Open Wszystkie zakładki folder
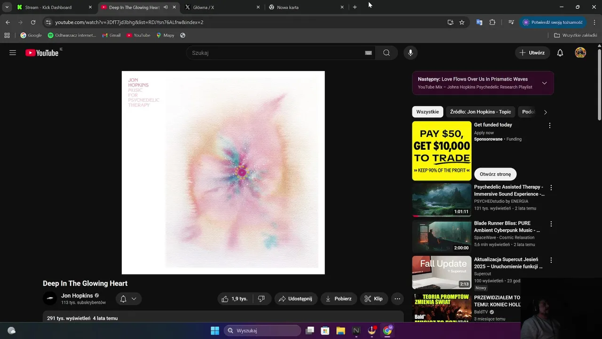Viewport: 602px width, 339px height. (x=576, y=35)
